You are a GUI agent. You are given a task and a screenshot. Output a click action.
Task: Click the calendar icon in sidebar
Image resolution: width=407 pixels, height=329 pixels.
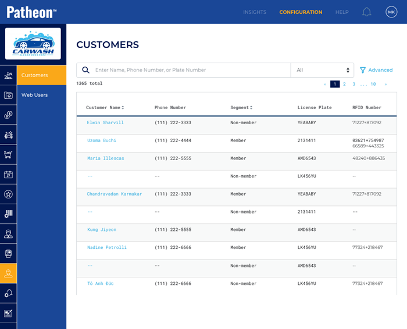click(8, 174)
